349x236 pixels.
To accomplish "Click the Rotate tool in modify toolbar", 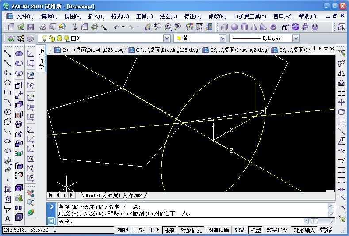I will (x=341, y=112).
